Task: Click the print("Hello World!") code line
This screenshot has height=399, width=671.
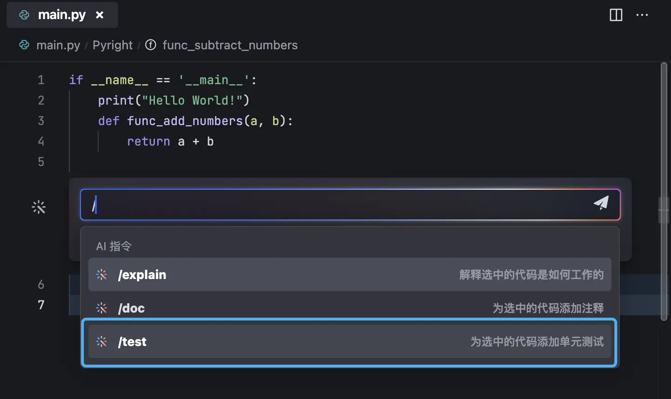Action: pos(174,100)
